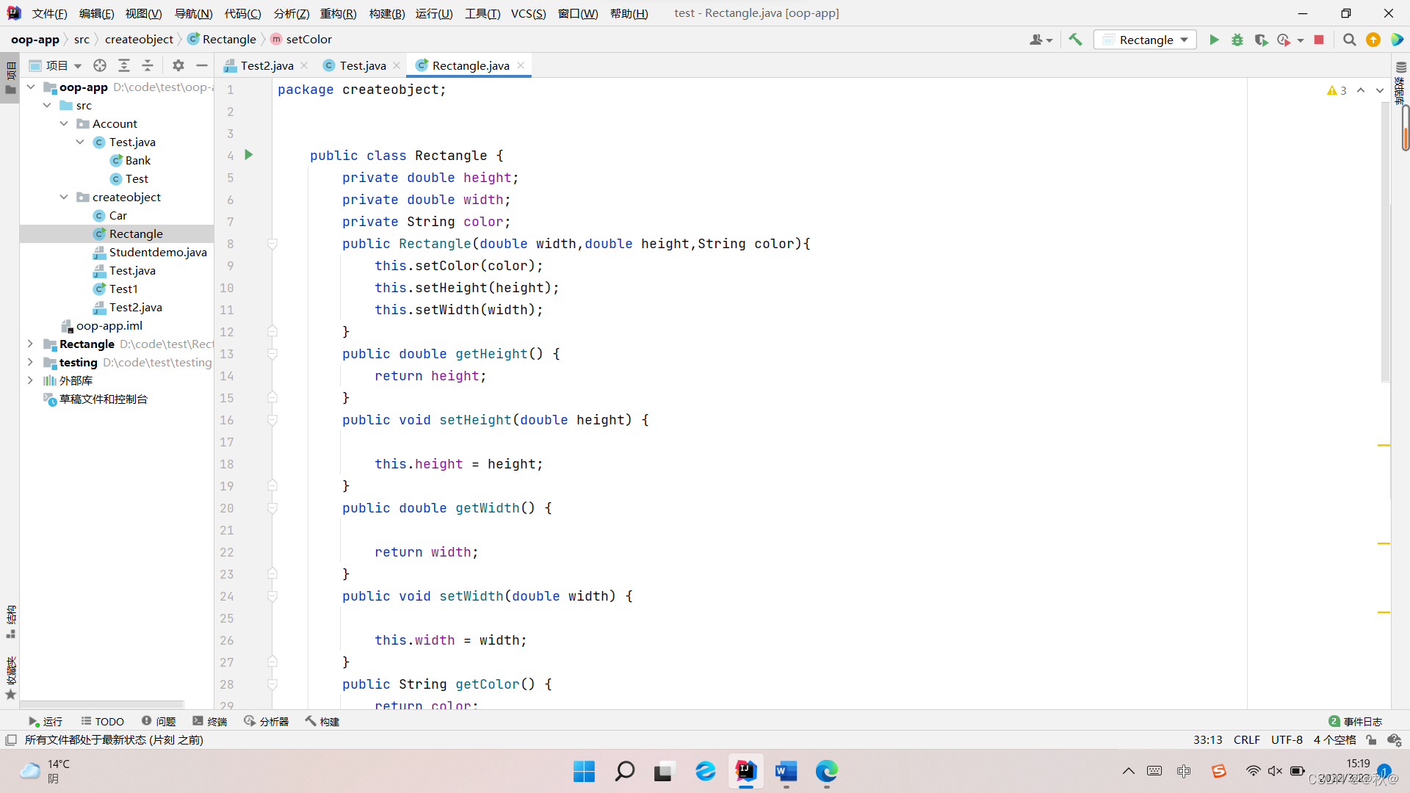Go to previous highlighted error arrow
This screenshot has height=793, width=1410.
pos(1361,90)
